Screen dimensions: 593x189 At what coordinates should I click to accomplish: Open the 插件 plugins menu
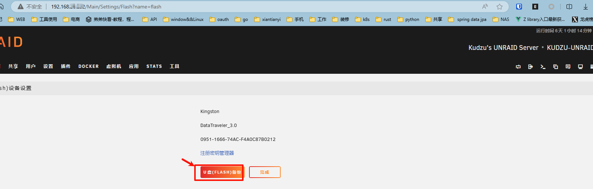click(x=65, y=66)
